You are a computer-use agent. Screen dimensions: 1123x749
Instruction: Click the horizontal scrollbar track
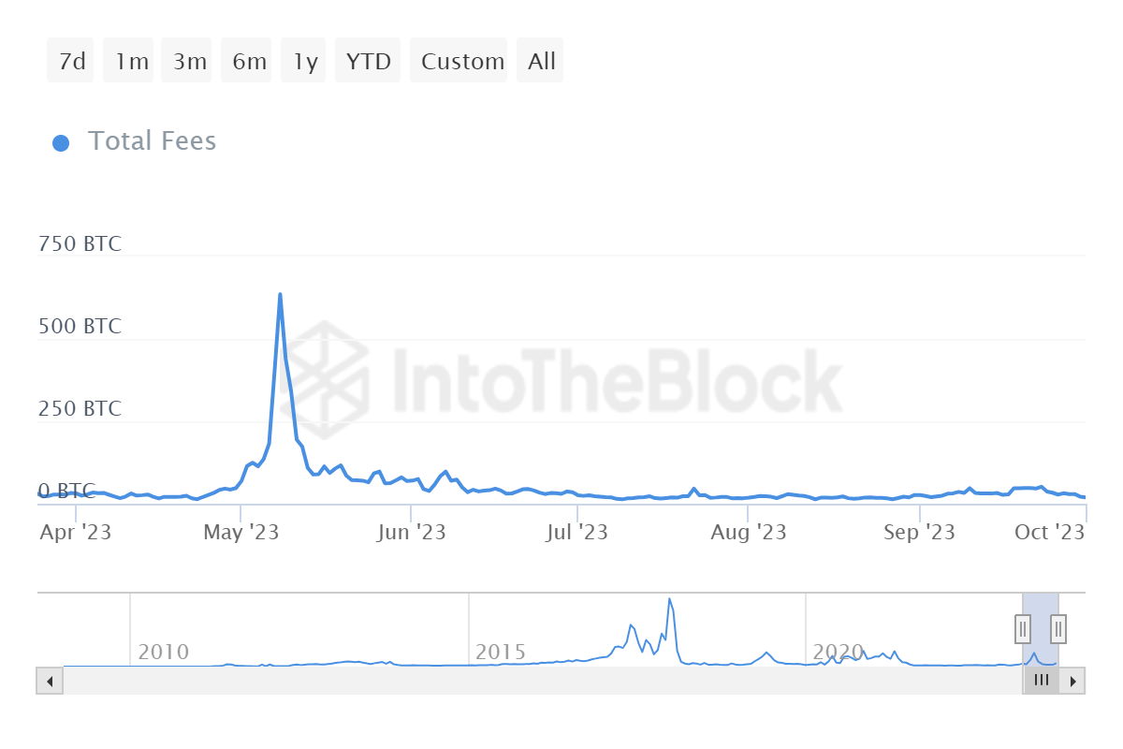click(561, 681)
